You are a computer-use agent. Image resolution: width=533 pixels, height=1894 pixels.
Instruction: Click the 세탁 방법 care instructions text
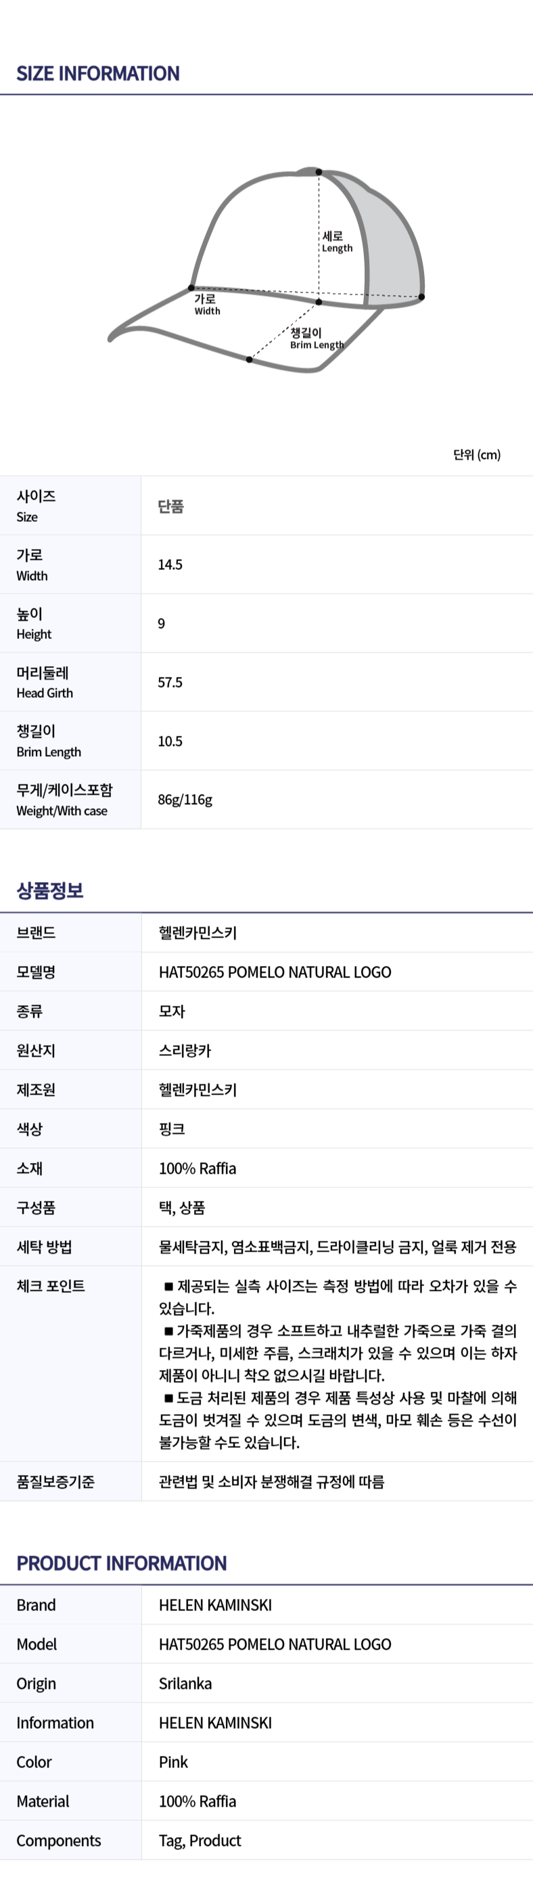pyautogui.click(x=338, y=1247)
